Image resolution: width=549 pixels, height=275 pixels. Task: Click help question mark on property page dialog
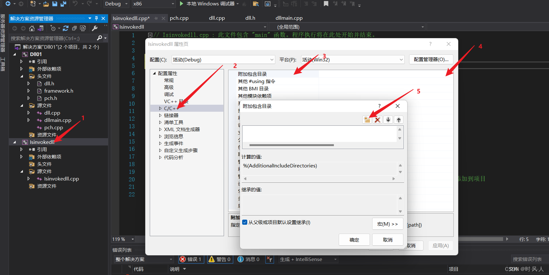(x=430, y=44)
